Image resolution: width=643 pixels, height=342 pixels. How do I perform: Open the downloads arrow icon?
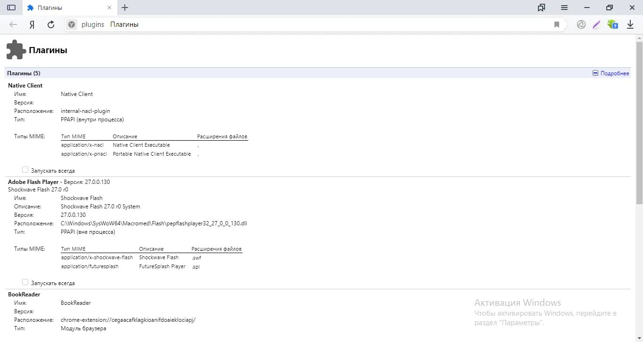[630, 24]
